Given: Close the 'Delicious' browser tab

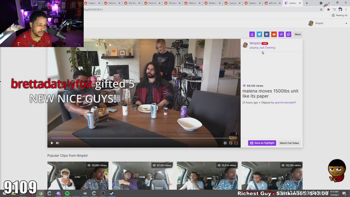Looking at the screenshot, I should pos(119,3).
